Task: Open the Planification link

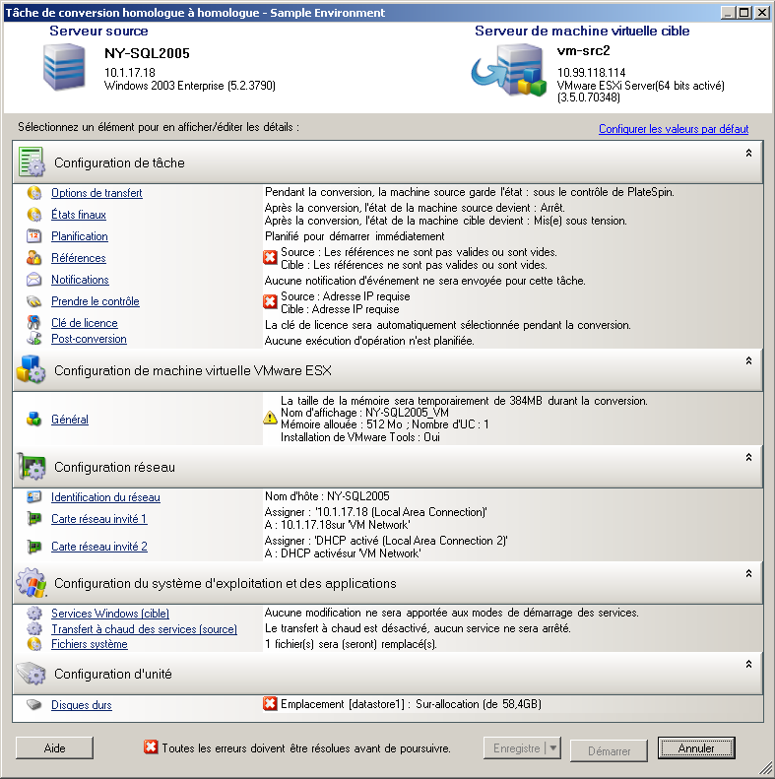Action: point(80,236)
